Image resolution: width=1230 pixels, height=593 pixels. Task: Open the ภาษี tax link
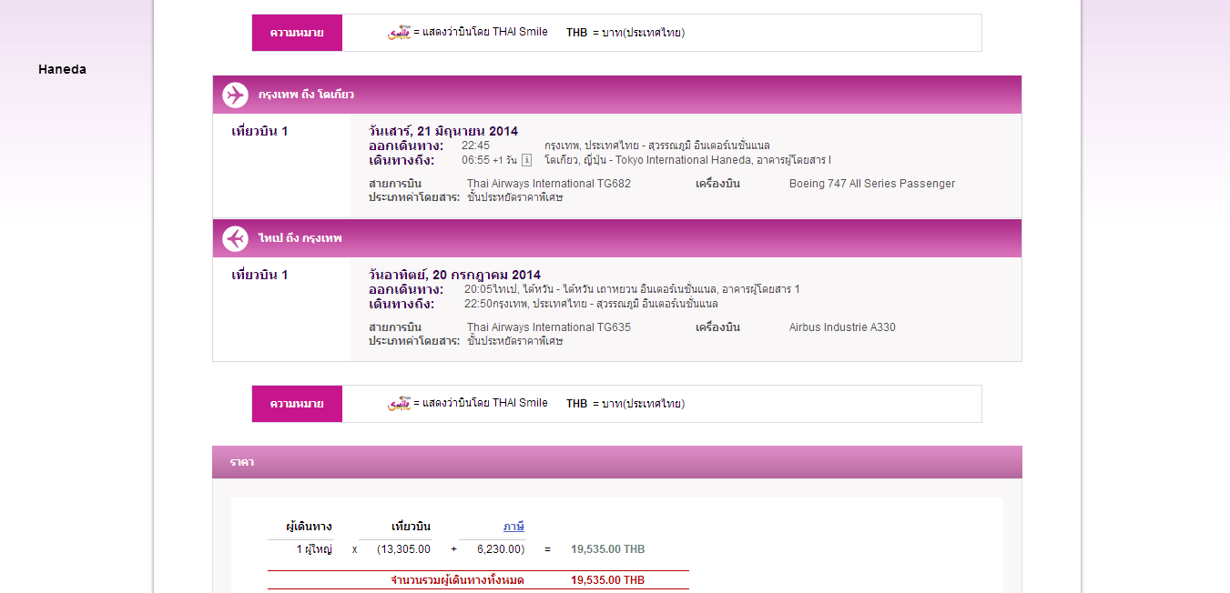point(513,527)
